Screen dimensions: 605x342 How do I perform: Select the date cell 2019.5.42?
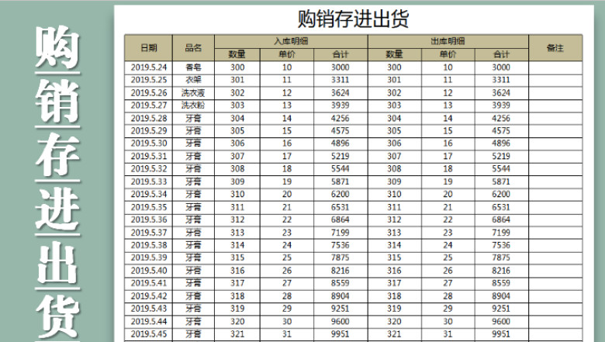(149, 295)
